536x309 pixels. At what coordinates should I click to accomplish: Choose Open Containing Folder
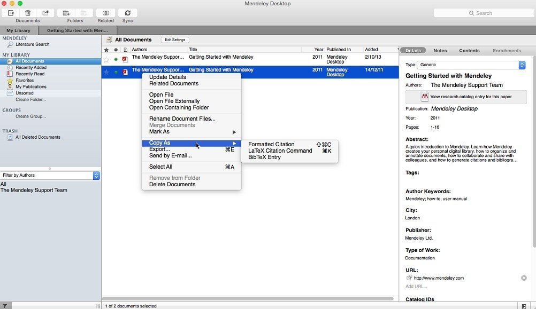(192, 108)
